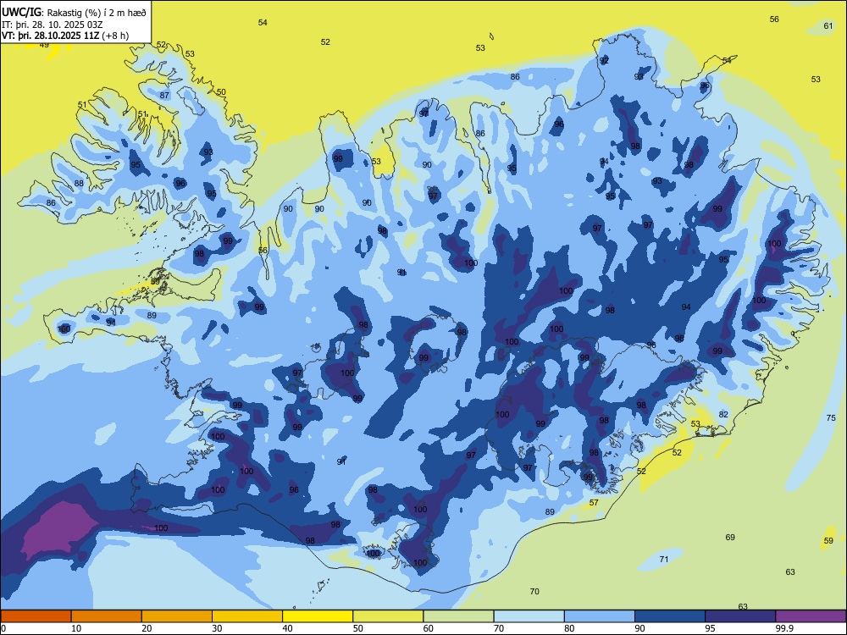Click the map value '88' in the western Westfjords

79,184
